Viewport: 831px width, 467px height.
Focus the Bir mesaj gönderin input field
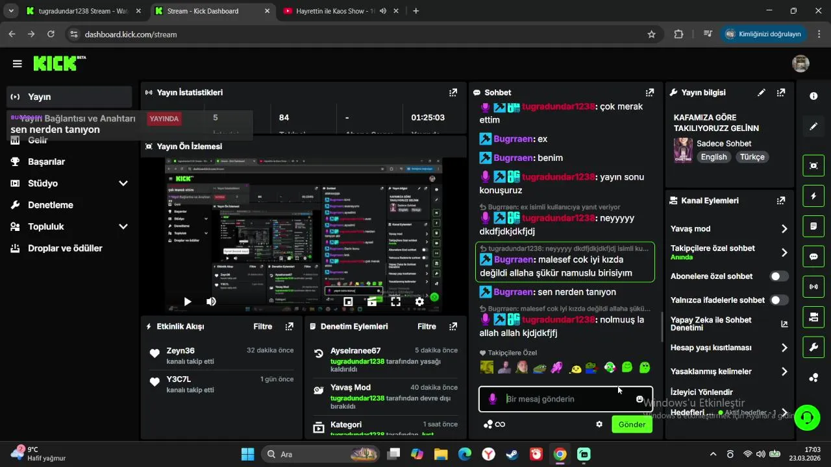tap(565, 399)
